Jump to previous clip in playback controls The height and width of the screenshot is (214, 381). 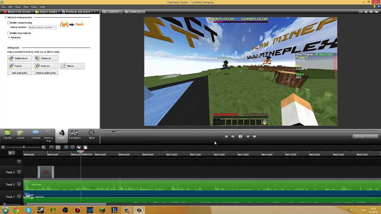[x=226, y=136]
